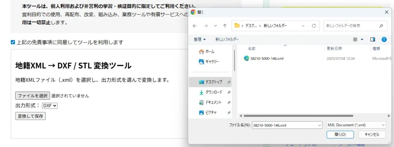Click the pin icon beside ピクチャ
Viewport: 394px width, 147px height.
click(x=229, y=113)
